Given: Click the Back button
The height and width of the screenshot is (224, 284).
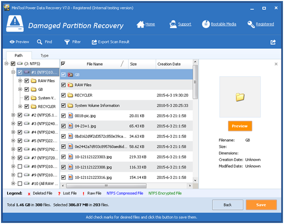Looking at the screenshot, I should (x=228, y=205).
